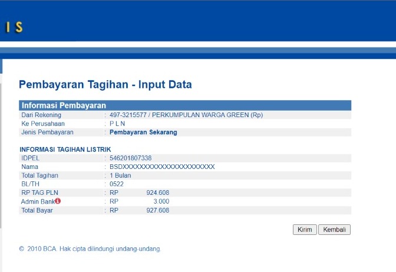This screenshot has width=396, height=272.
Task: Click the Pembayaran Tagihan - Input Data heading
Action: click(x=105, y=85)
